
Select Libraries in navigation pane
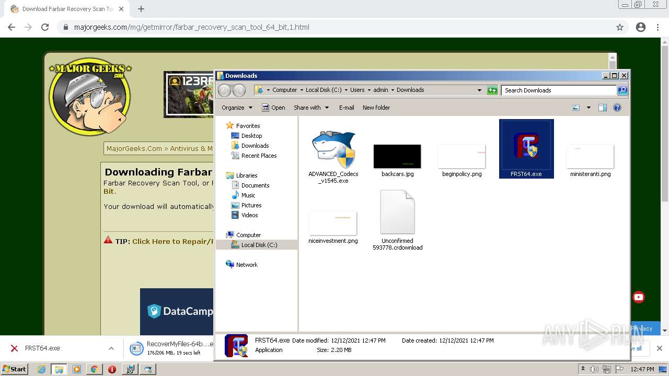click(x=247, y=175)
